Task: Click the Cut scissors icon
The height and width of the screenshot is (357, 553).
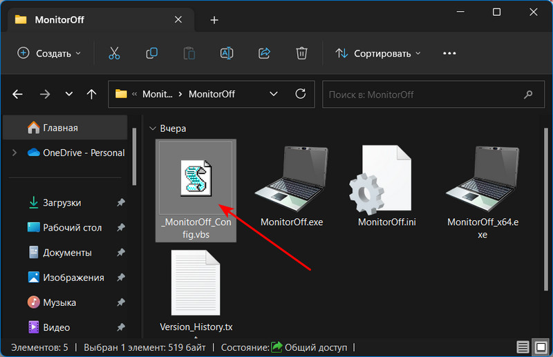Action: [x=115, y=53]
